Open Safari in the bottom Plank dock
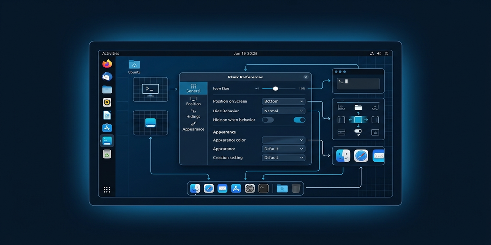Image resolution: width=491 pixels, height=245 pixels. click(209, 189)
